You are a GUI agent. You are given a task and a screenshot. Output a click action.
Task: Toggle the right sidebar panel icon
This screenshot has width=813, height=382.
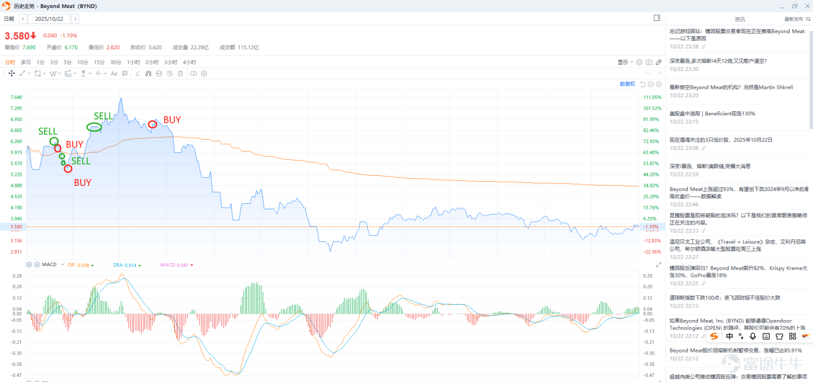(x=656, y=18)
